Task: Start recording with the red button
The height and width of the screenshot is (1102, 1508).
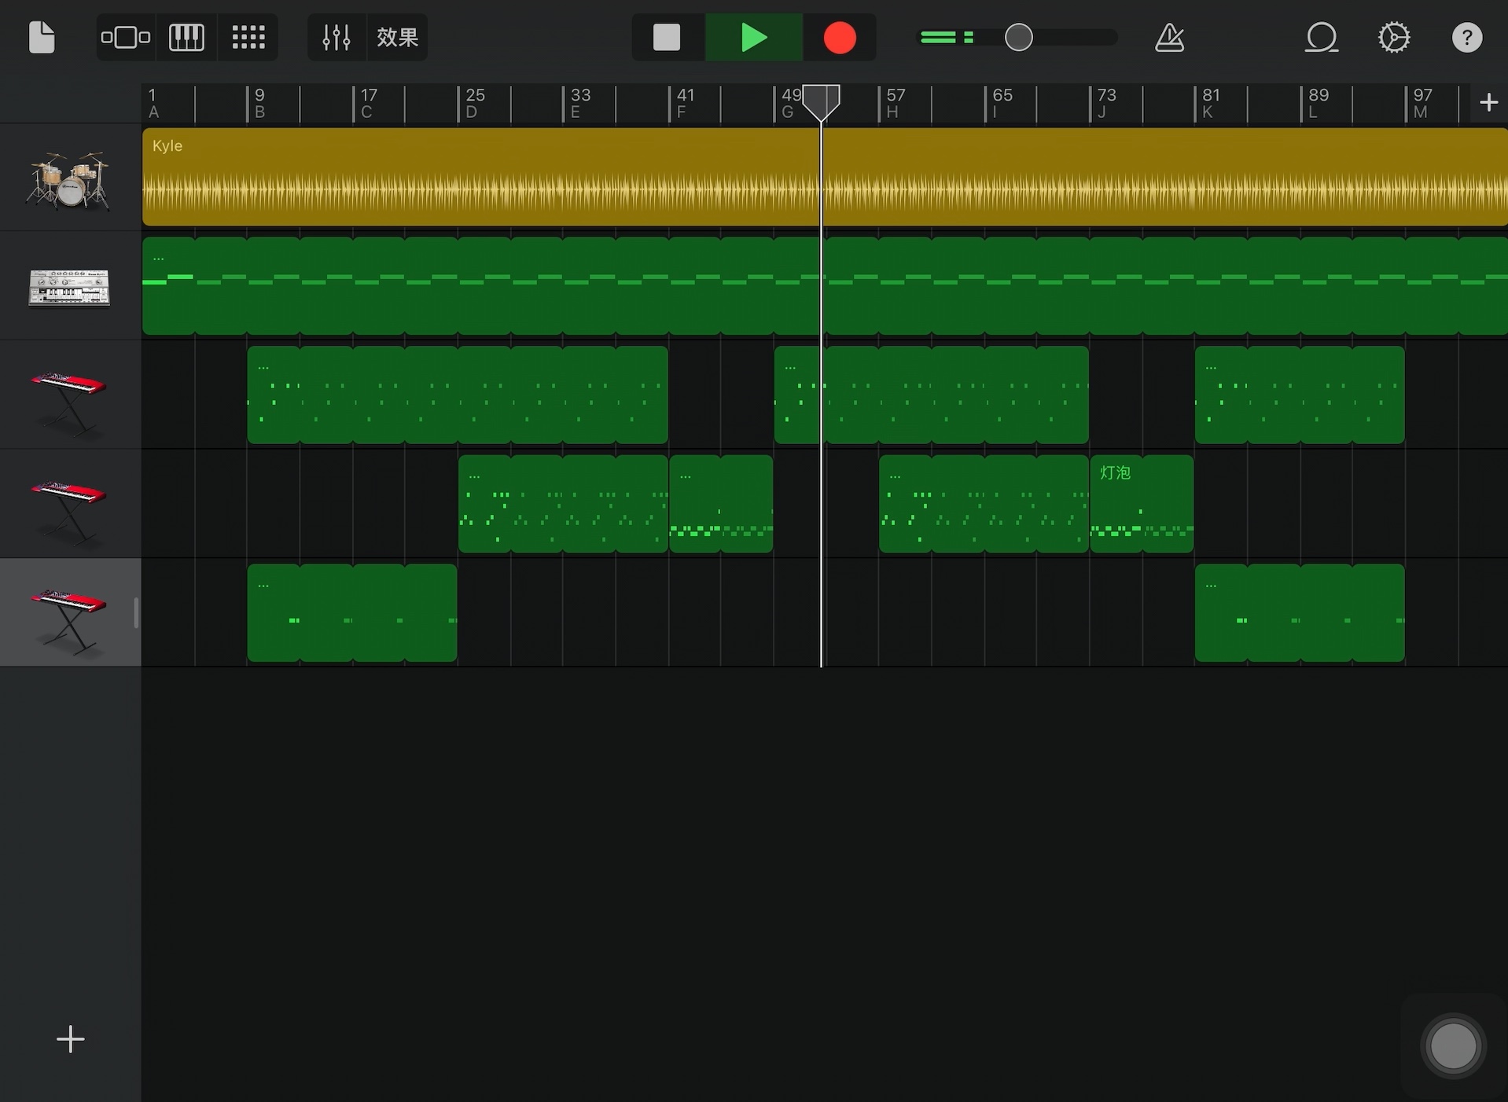Action: 839,37
